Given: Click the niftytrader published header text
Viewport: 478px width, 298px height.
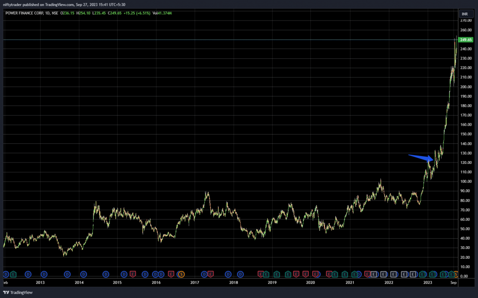Looking at the screenshot, I should [64, 5].
